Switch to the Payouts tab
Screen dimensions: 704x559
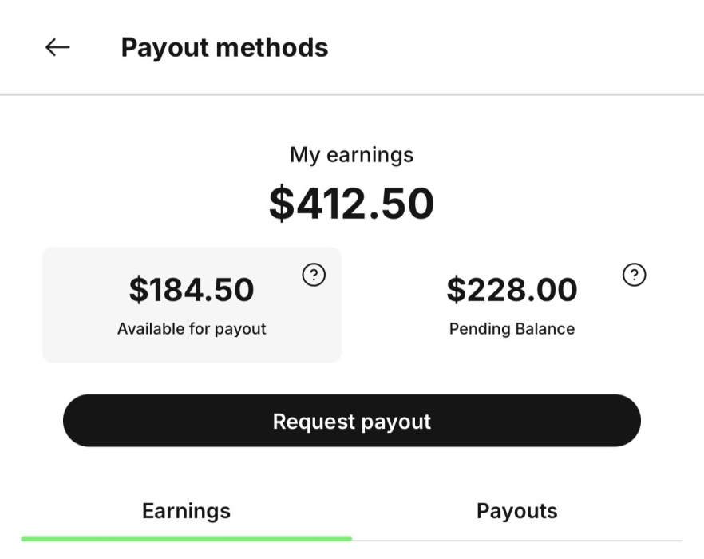click(x=516, y=511)
